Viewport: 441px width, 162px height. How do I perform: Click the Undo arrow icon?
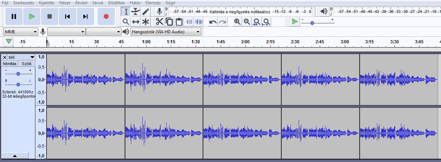click(213, 22)
